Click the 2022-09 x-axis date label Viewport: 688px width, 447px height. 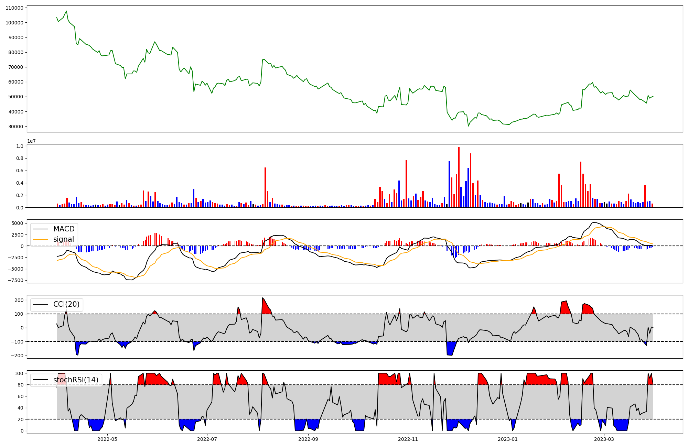pyautogui.click(x=308, y=439)
